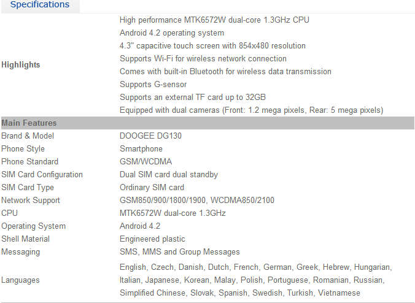Click 'Android 4.2 operating system' highlight line
Viewport: 415px width, 303px height.
pos(172,33)
